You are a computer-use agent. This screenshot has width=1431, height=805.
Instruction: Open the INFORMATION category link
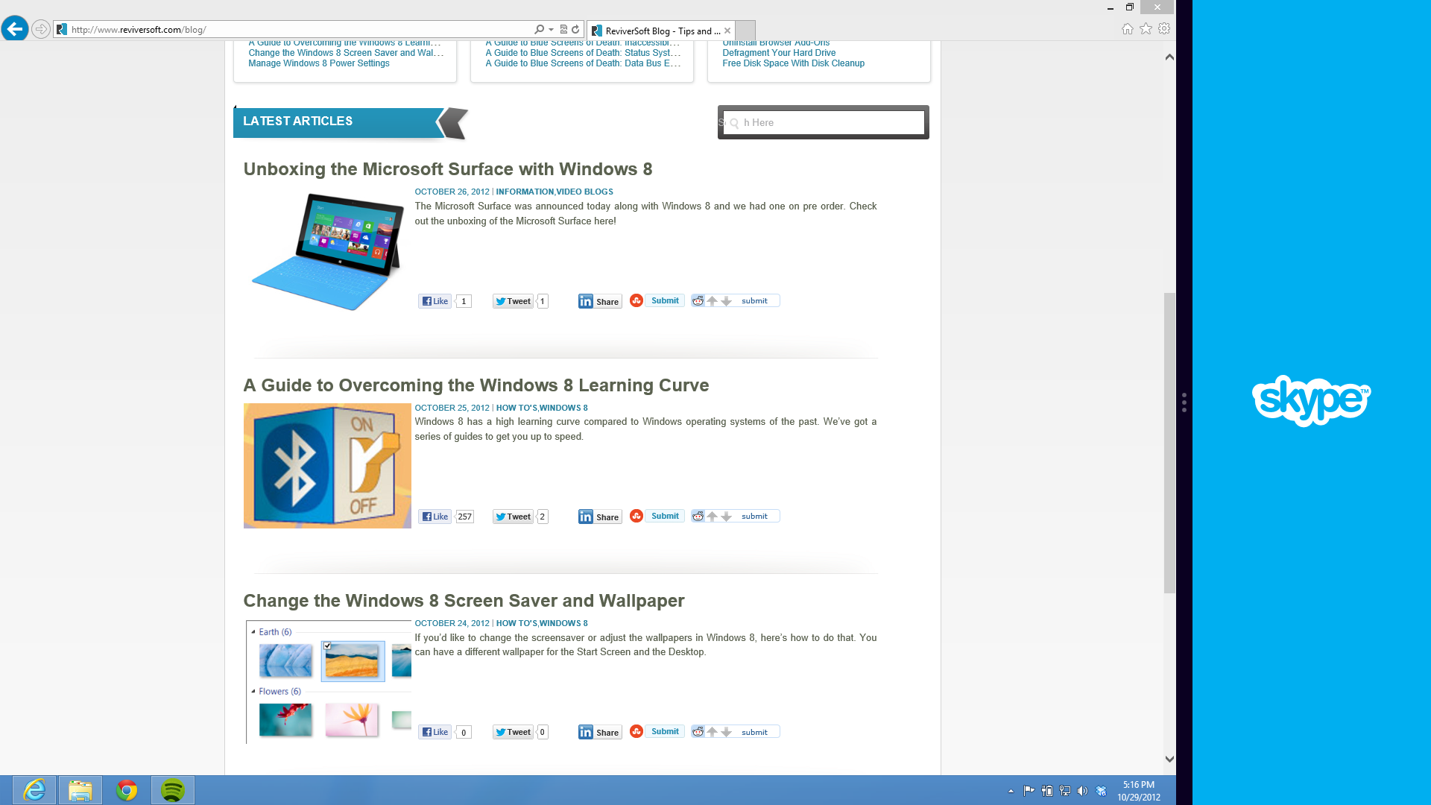(525, 192)
